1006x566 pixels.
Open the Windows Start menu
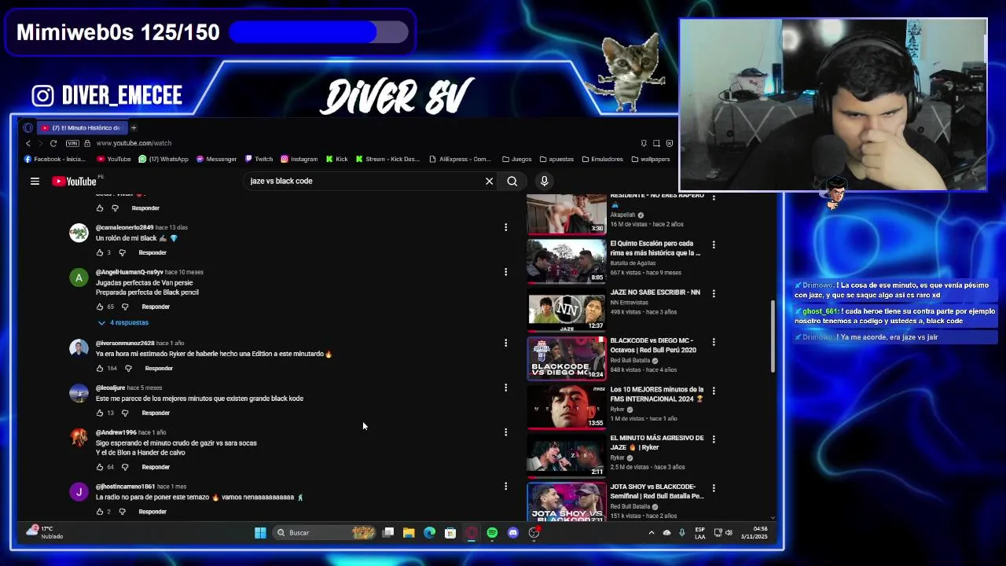[x=260, y=532]
